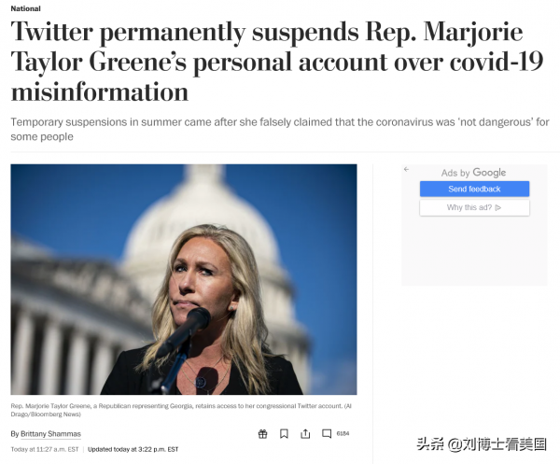Image resolution: width=560 pixels, height=464 pixels.
Task: Open the Capitol press photo
Action: 184,279
